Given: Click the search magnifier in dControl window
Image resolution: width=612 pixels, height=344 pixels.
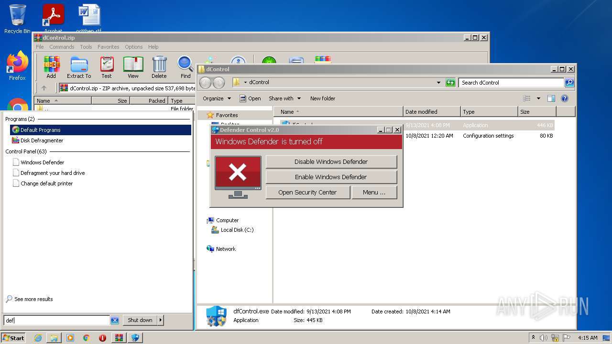Looking at the screenshot, I should click(569, 83).
